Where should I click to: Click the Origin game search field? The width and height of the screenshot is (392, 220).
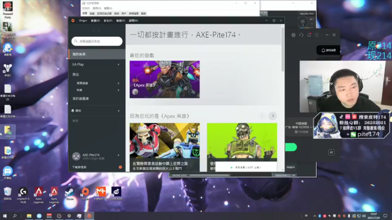coord(97,42)
